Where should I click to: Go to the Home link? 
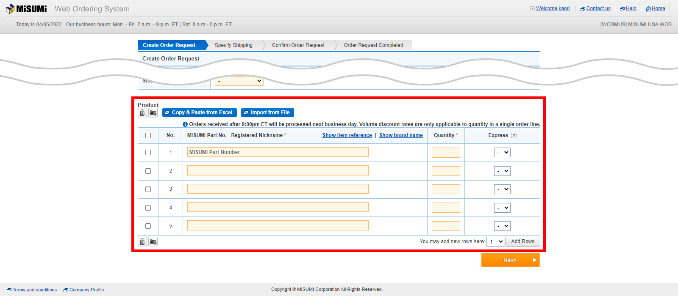[659, 8]
